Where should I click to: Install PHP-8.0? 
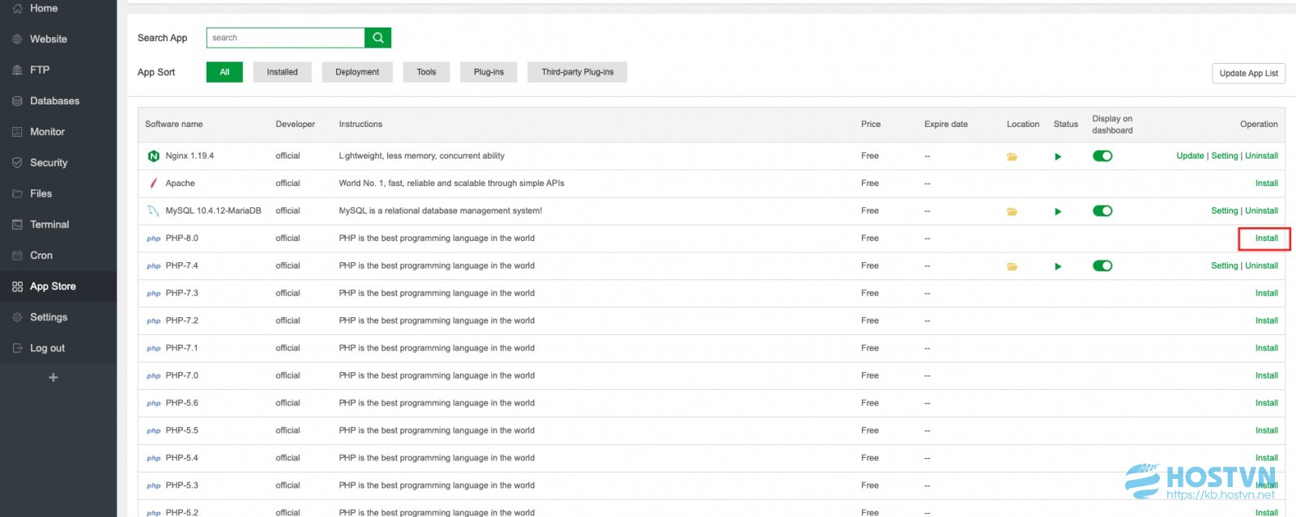[x=1266, y=239]
